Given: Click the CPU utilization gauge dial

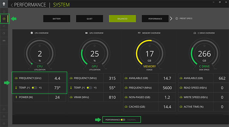Looking at the screenshot, I should pyautogui.click(x=40, y=54).
